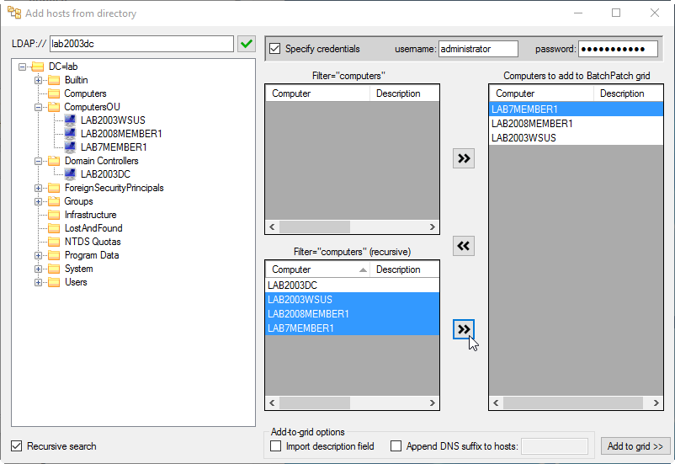
Task: Expand the Builtin folder node
Action: (x=39, y=80)
